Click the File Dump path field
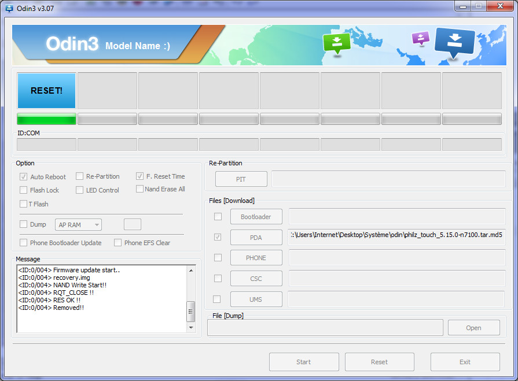518x381 pixels. [325, 328]
